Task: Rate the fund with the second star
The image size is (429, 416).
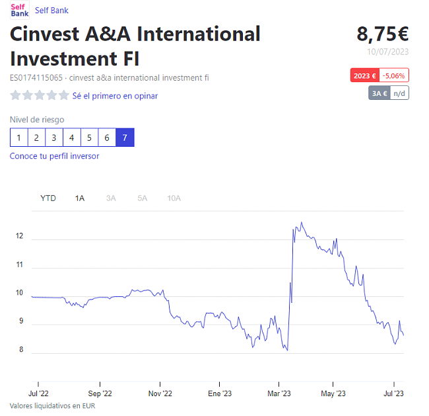Action: pyautogui.click(x=27, y=95)
